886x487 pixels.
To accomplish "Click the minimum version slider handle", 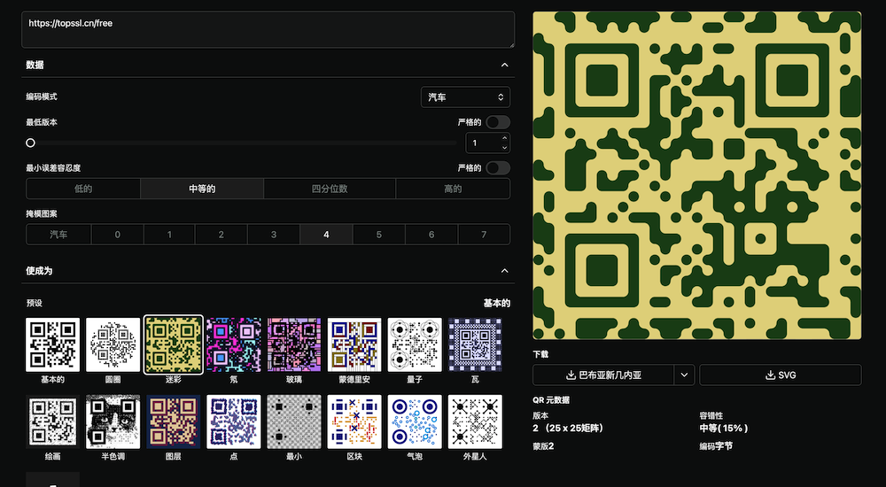I will [30, 143].
